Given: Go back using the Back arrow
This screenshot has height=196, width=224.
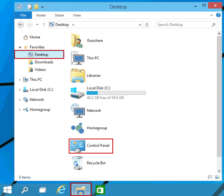Looking at the screenshot, I should (21, 25).
